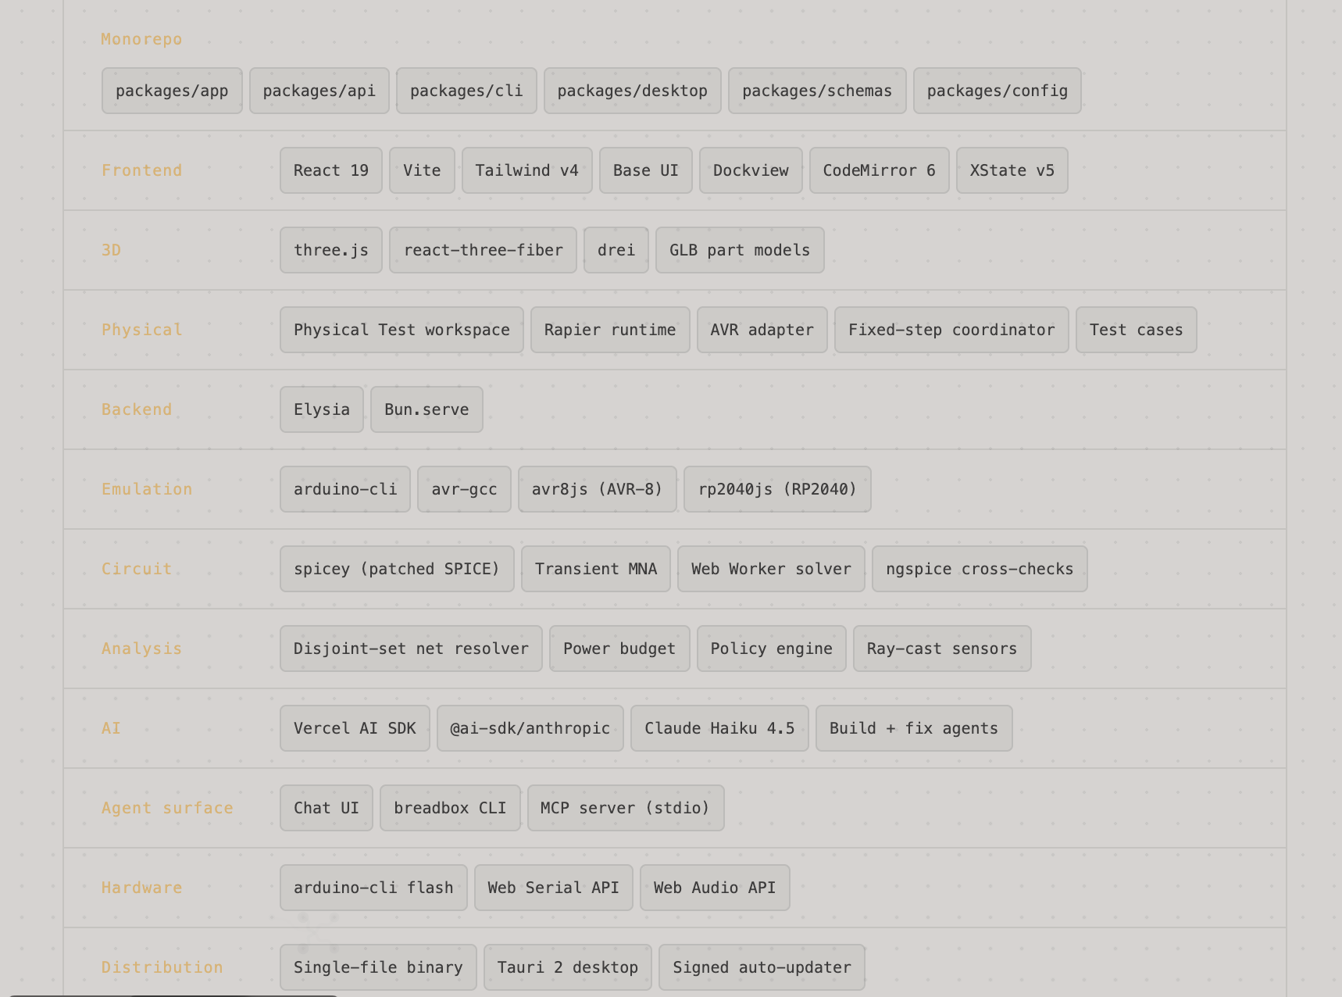Select the Base UI tag
Viewport: 1342px width, 997px height.
pos(645,170)
